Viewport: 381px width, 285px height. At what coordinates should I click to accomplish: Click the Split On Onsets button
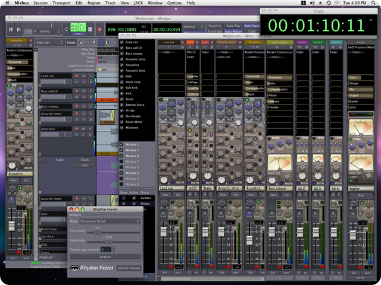[x=129, y=268]
